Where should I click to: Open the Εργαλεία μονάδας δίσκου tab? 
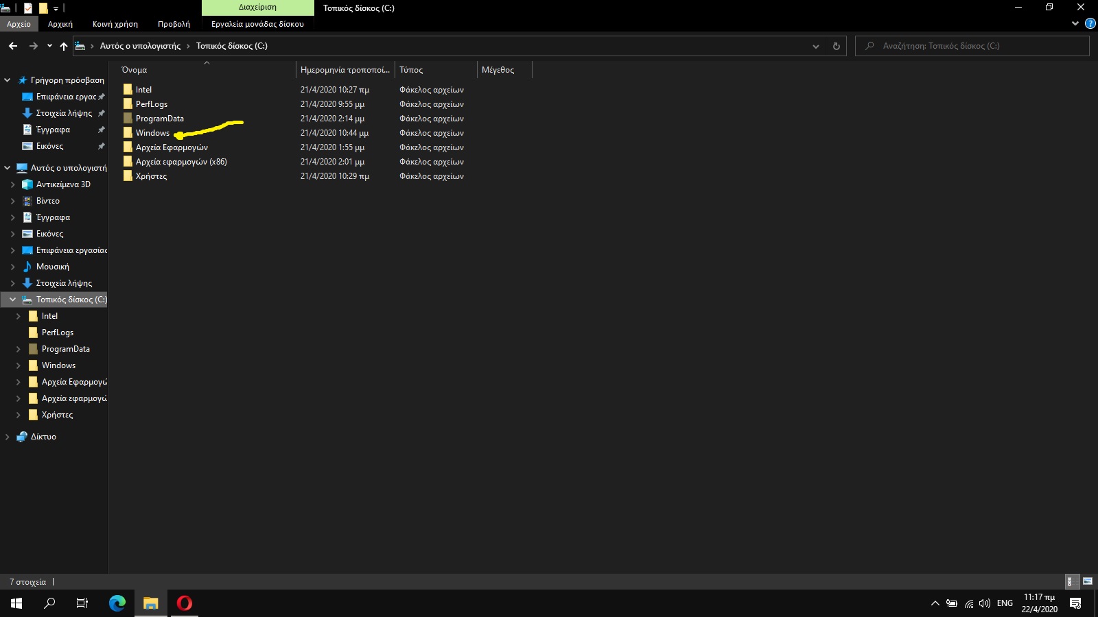coord(257,24)
